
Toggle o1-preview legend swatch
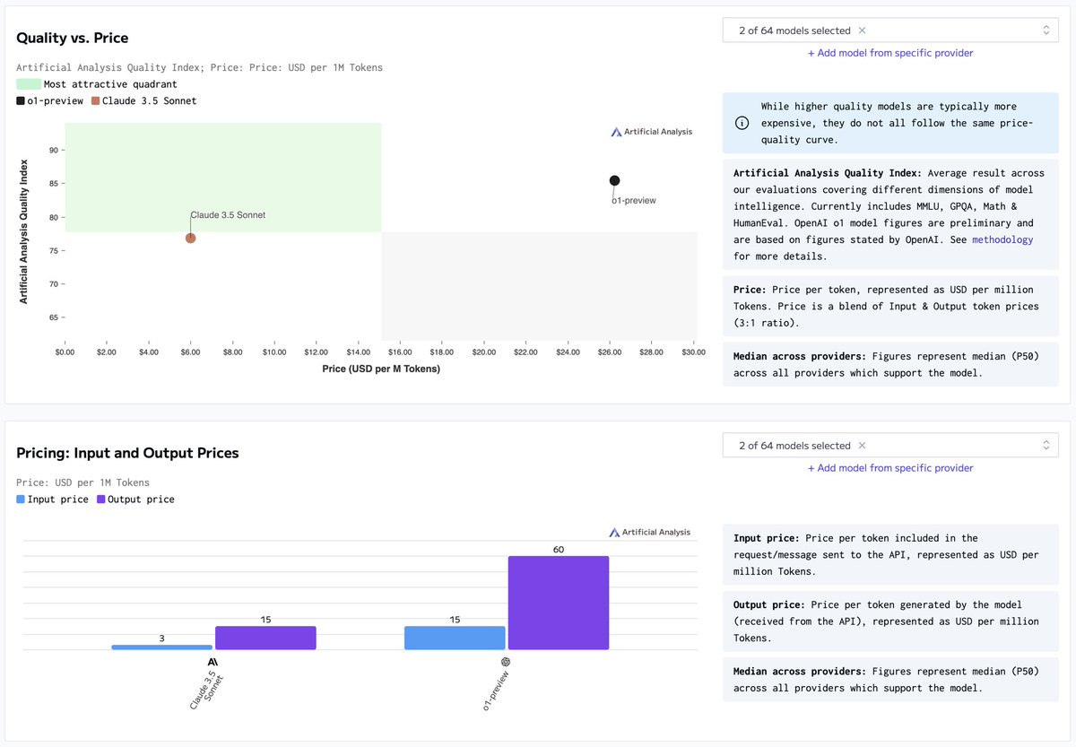pos(21,101)
